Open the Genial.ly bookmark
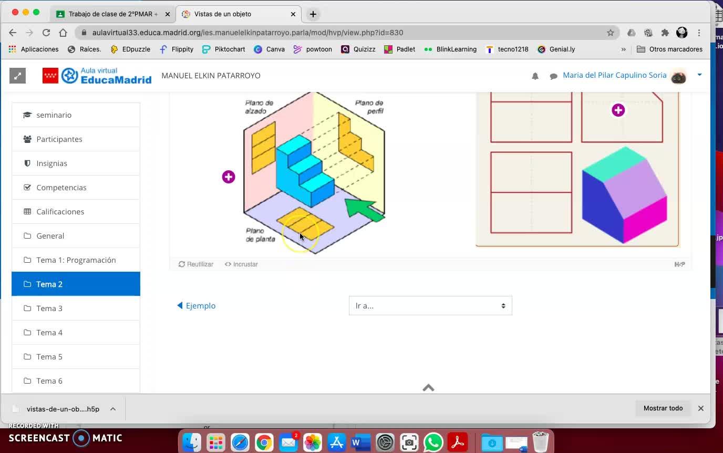Viewport: 723px width, 453px height. (x=556, y=49)
